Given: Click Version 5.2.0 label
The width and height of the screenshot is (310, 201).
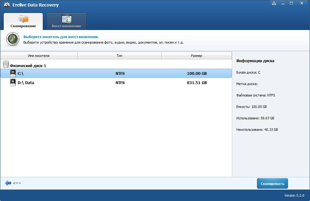Looking at the screenshot, I should [x=294, y=195].
